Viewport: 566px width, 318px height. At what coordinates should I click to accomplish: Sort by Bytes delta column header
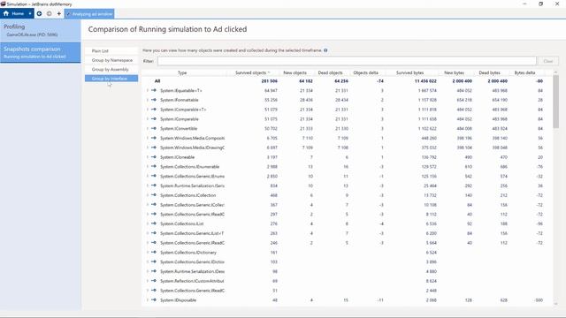[524, 72]
